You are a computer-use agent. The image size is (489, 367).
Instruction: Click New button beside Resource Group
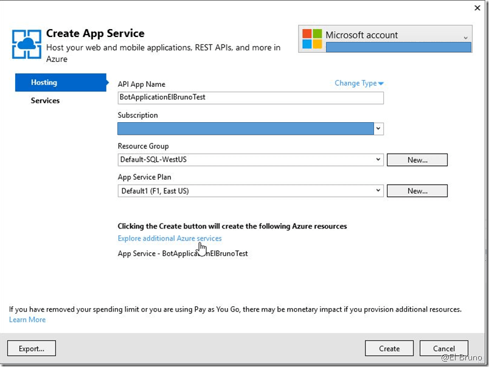pos(417,160)
